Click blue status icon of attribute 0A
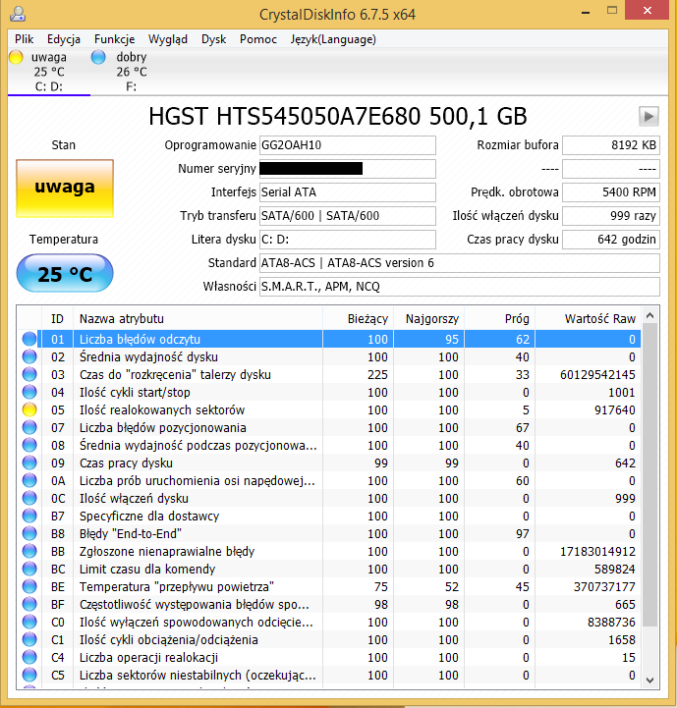This screenshot has height=708, width=677. (29, 480)
